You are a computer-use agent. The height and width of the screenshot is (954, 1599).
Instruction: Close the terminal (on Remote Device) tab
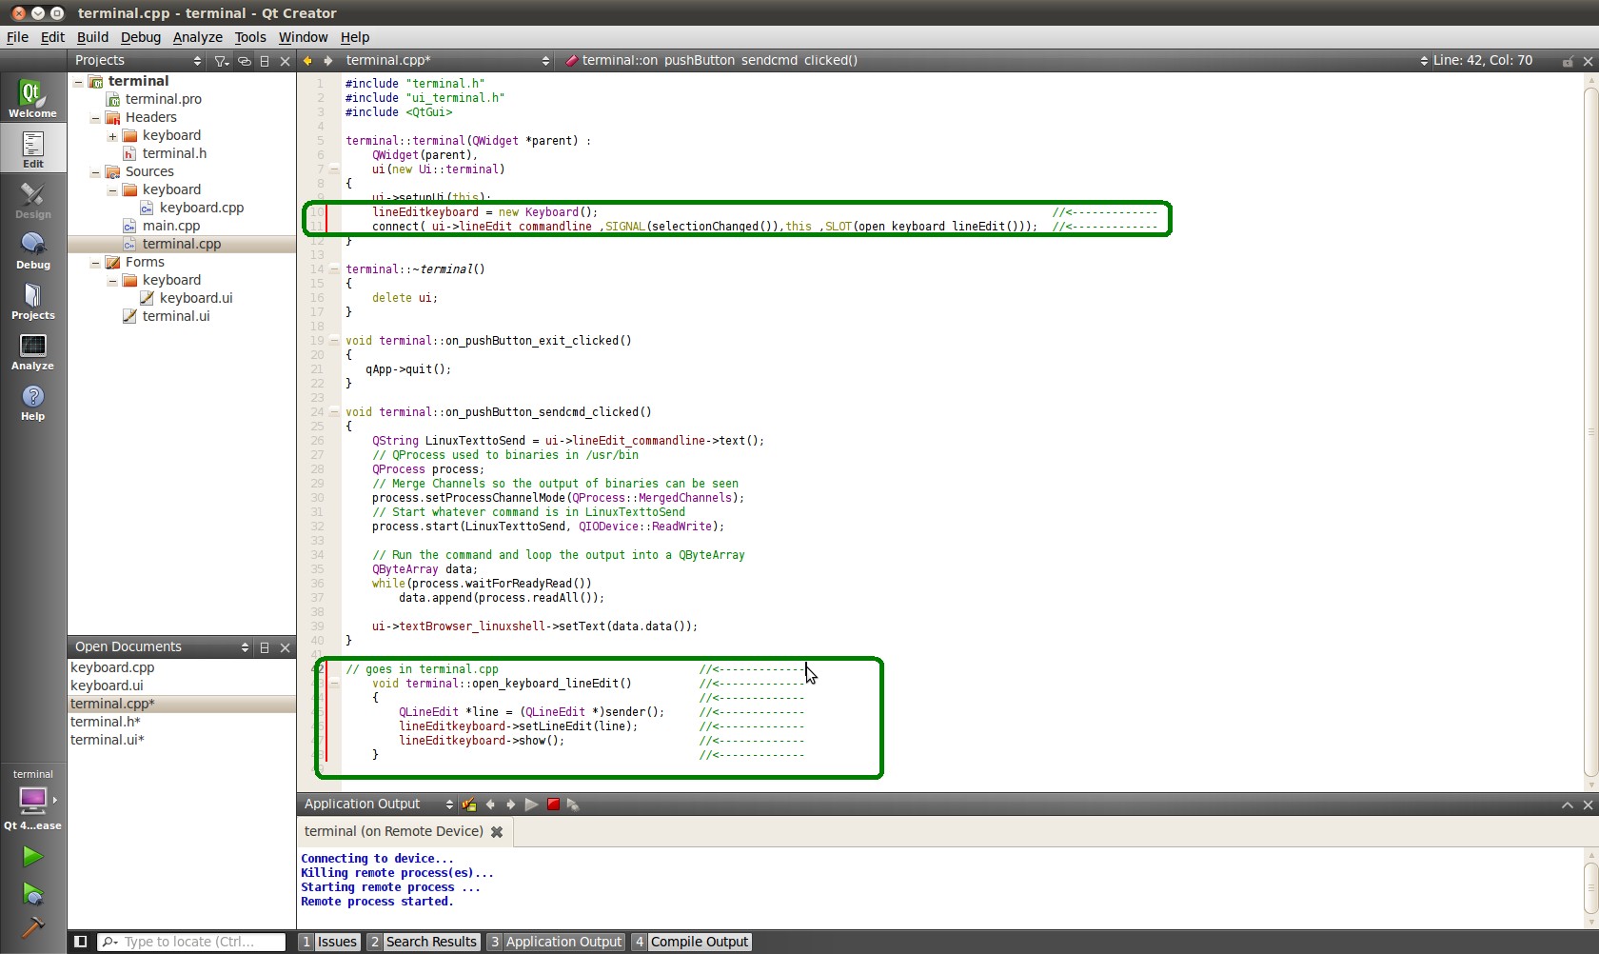(x=497, y=832)
